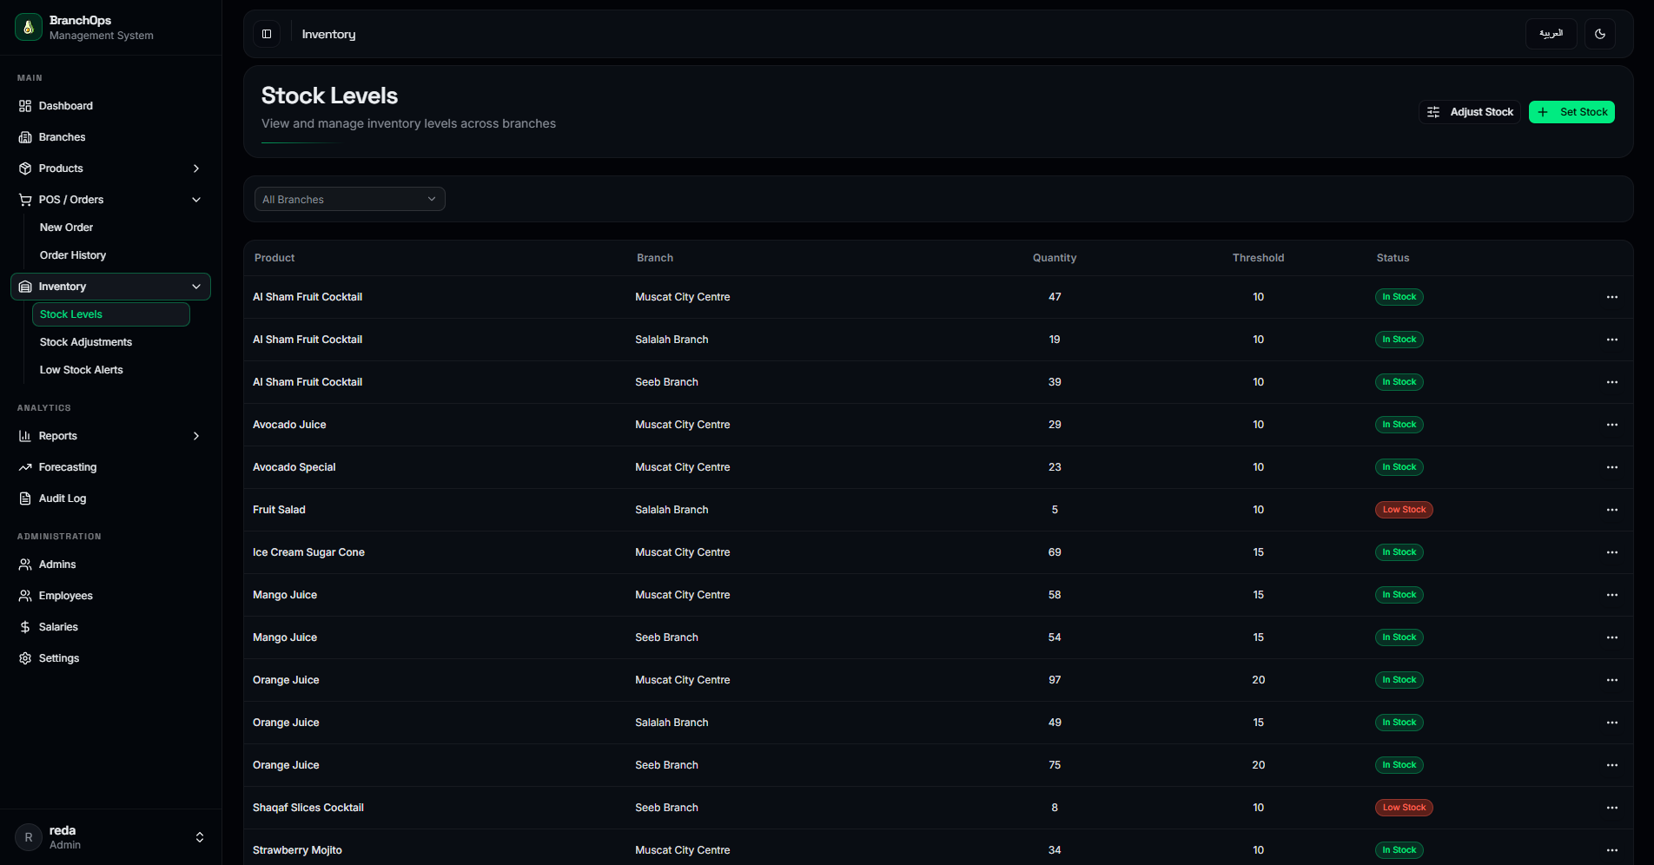Image resolution: width=1654 pixels, height=865 pixels.
Task: Click the Audit Log link label
Action: click(x=63, y=499)
